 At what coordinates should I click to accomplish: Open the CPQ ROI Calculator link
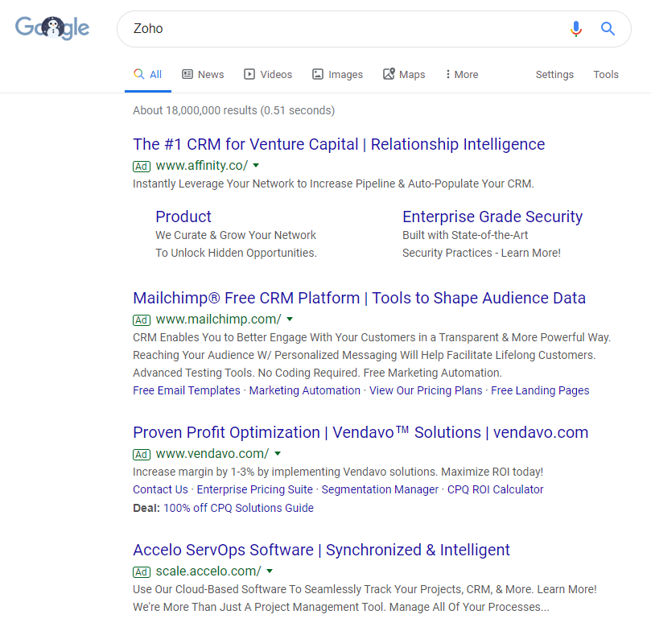495,489
